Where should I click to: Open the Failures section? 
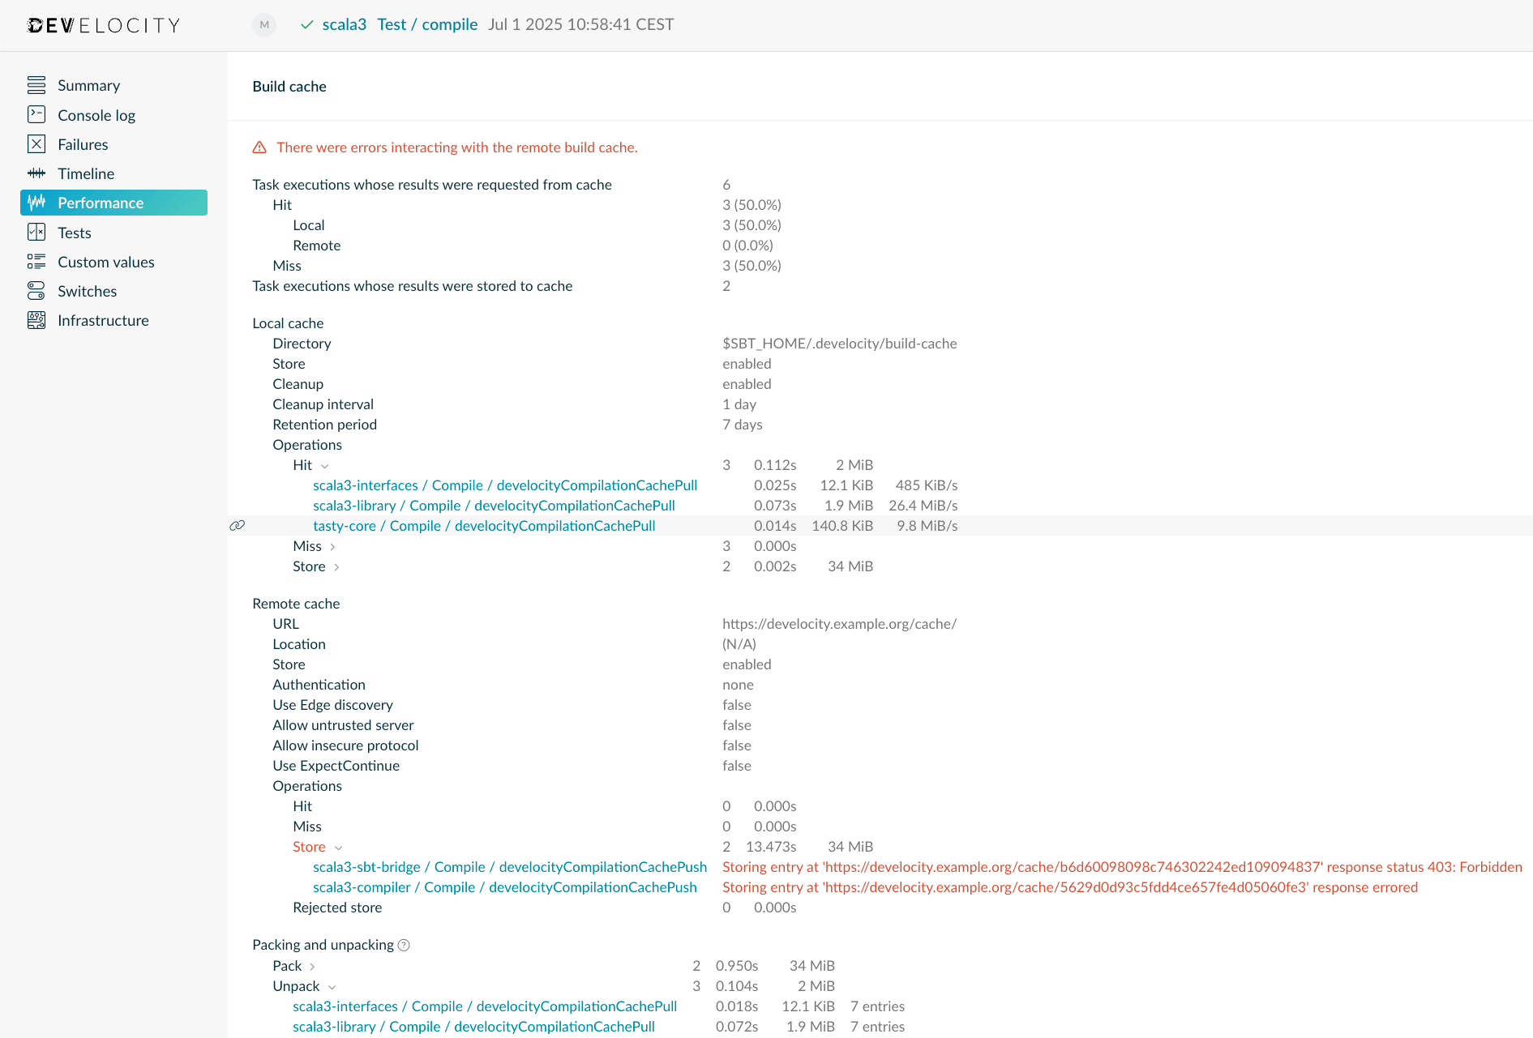pyautogui.click(x=83, y=144)
